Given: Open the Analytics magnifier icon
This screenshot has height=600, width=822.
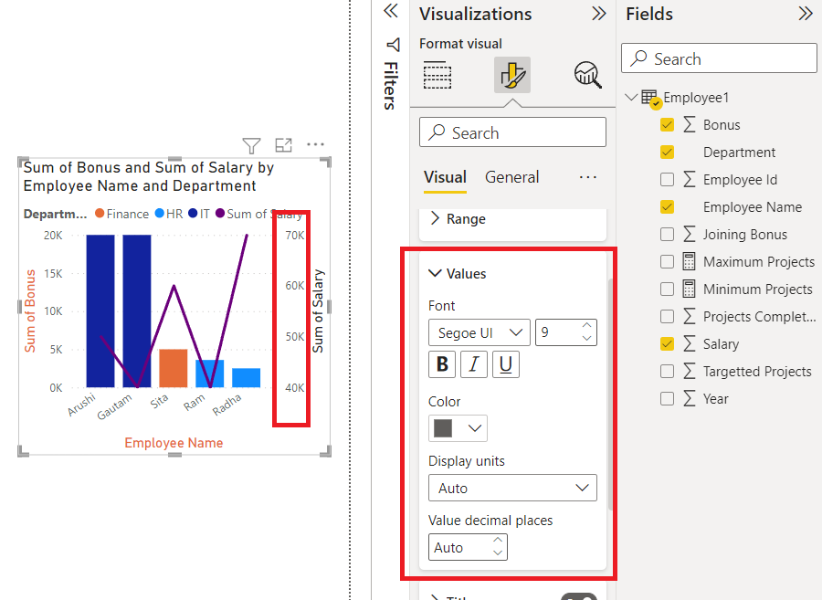Looking at the screenshot, I should pos(587,75).
